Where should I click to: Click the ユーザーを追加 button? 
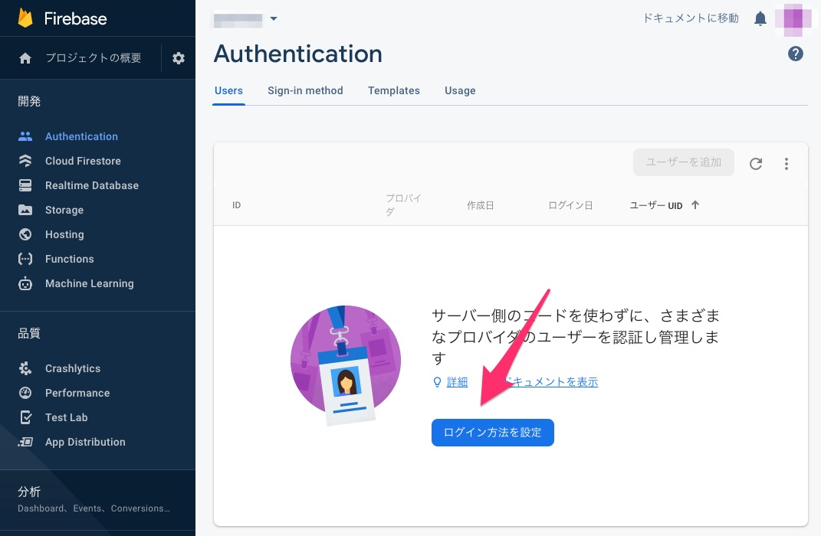point(683,162)
